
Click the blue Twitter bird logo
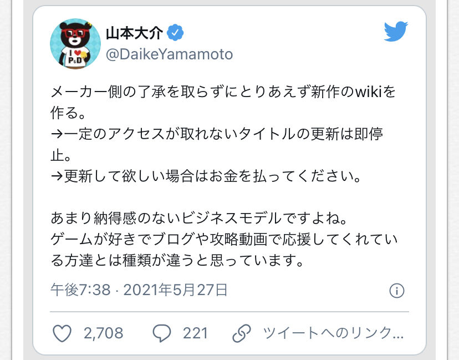tap(396, 31)
